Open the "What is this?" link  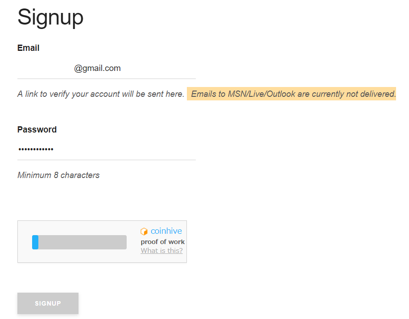[161, 251]
